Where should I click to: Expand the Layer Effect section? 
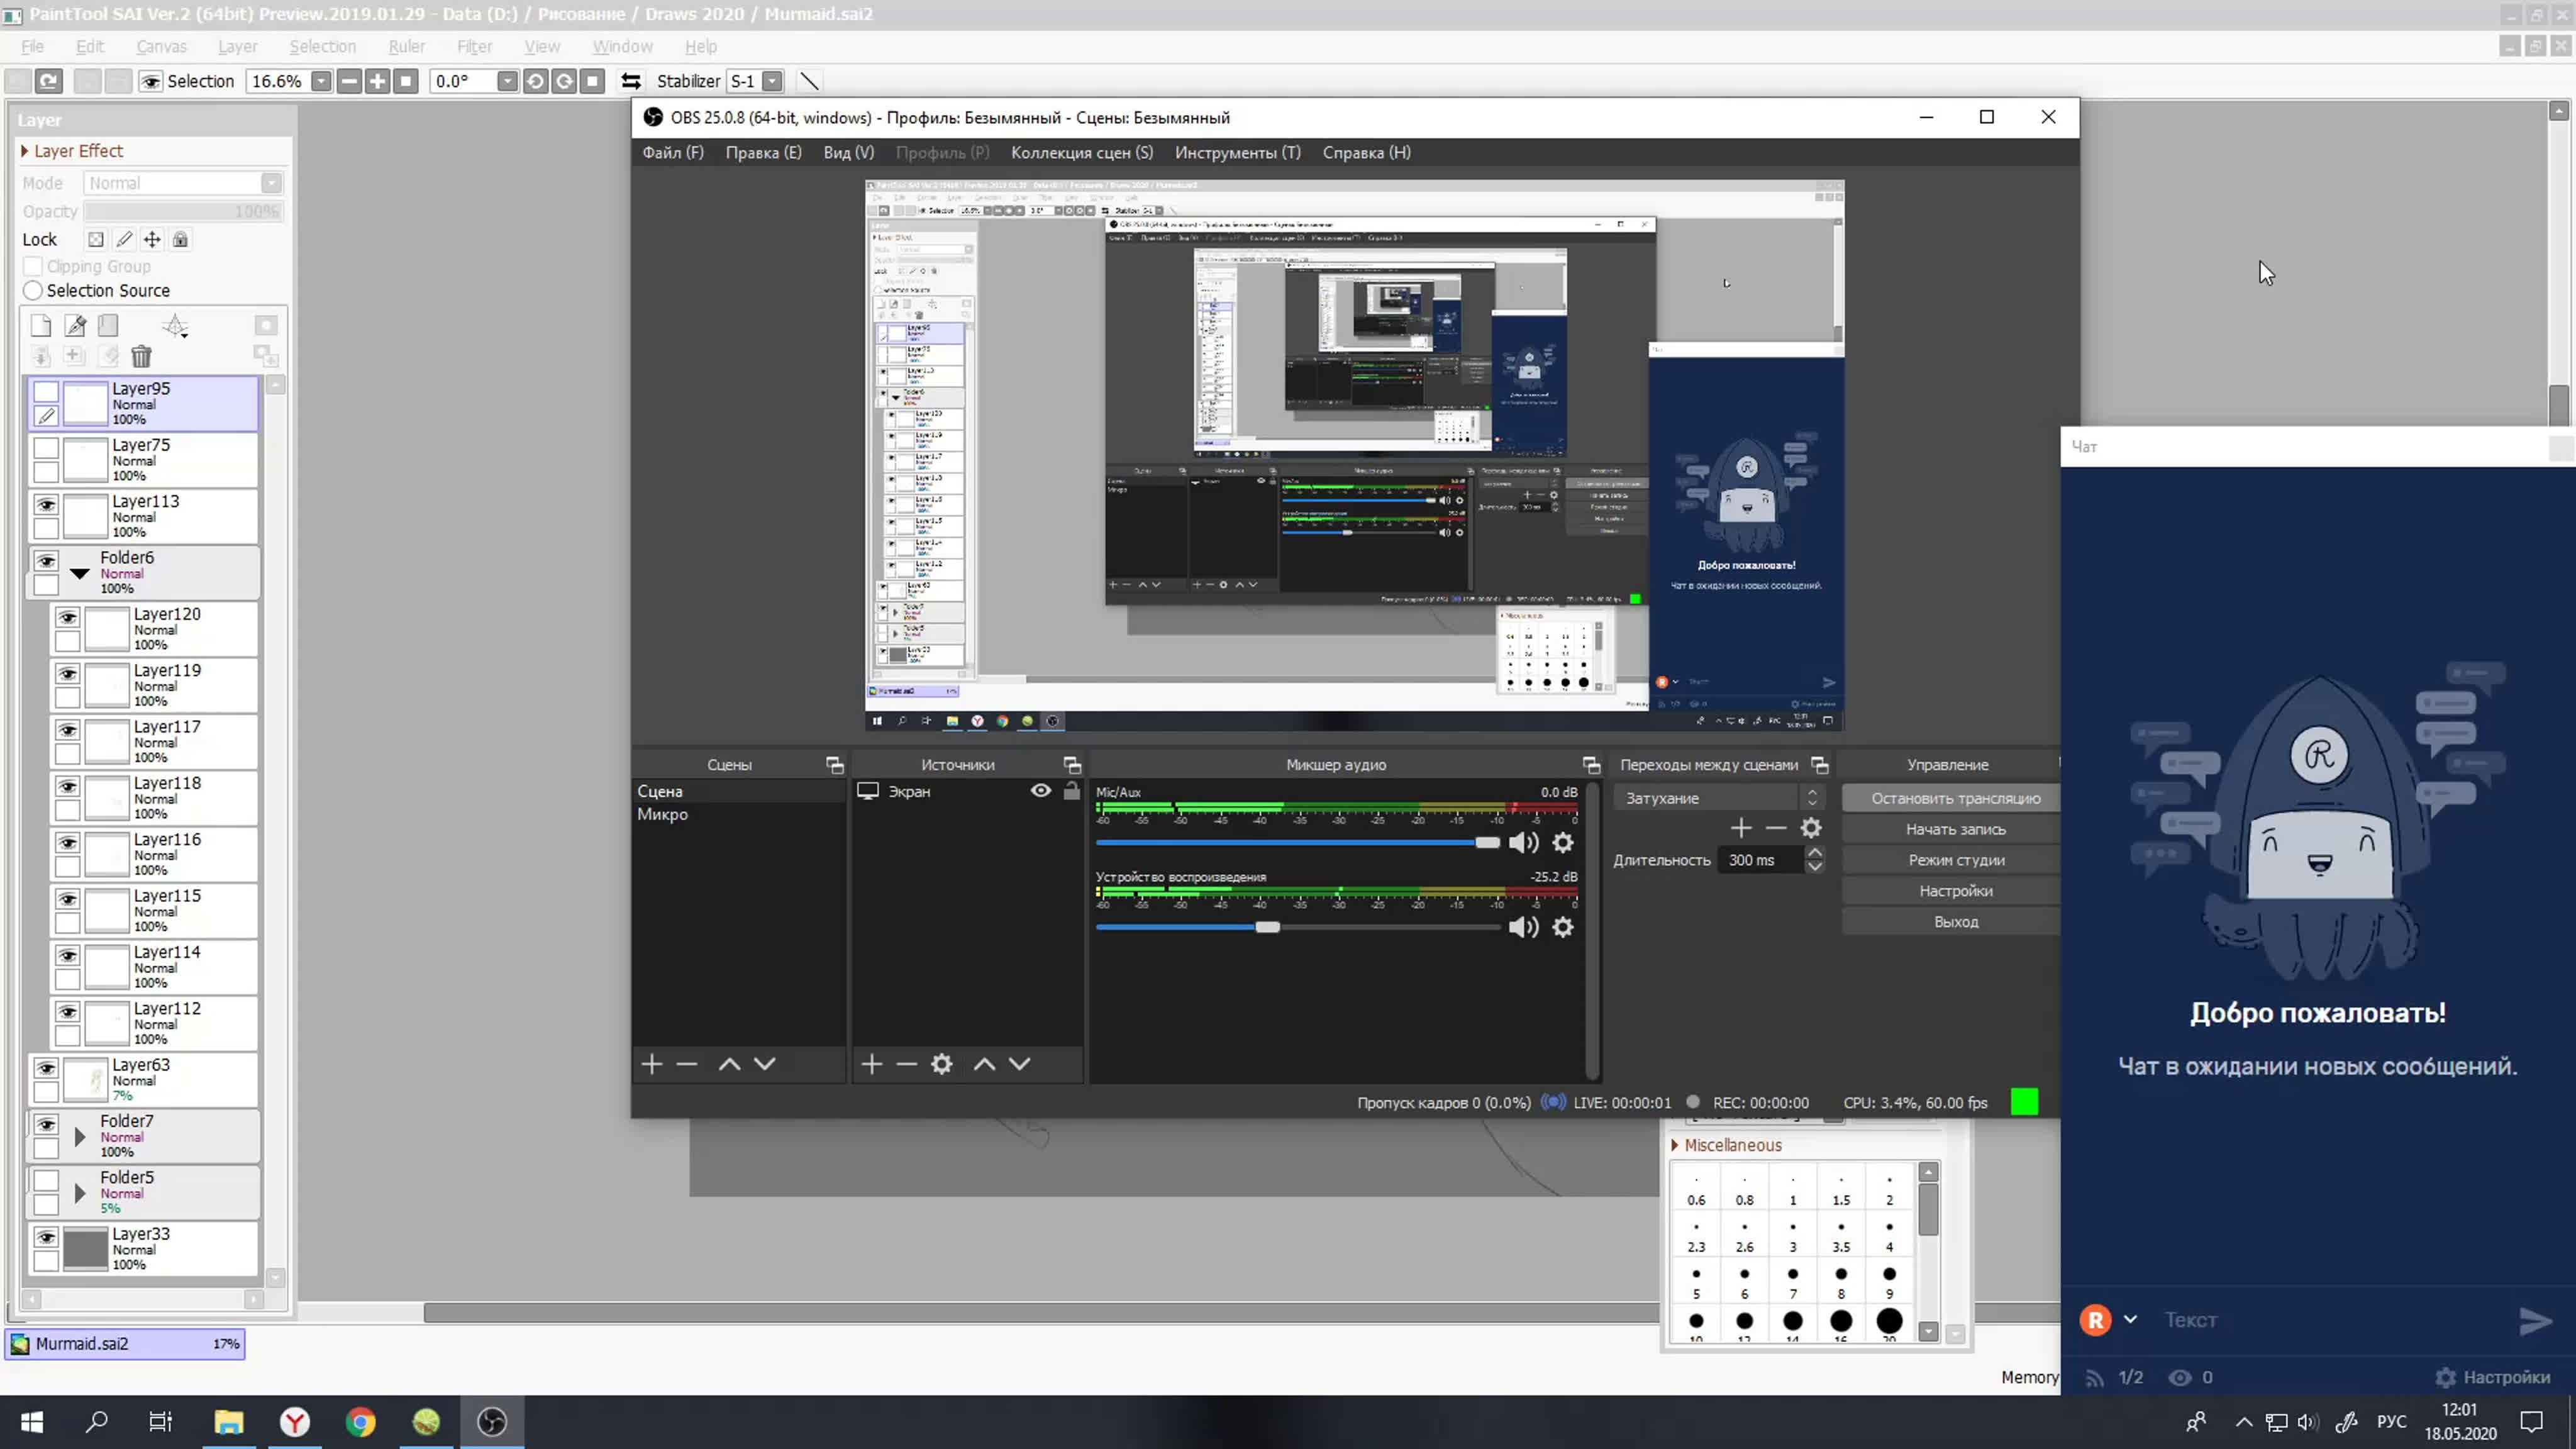(x=25, y=151)
